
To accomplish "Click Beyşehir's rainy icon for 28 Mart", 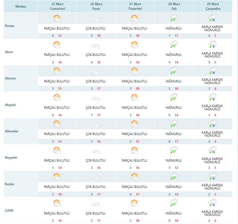I will (173, 151).
